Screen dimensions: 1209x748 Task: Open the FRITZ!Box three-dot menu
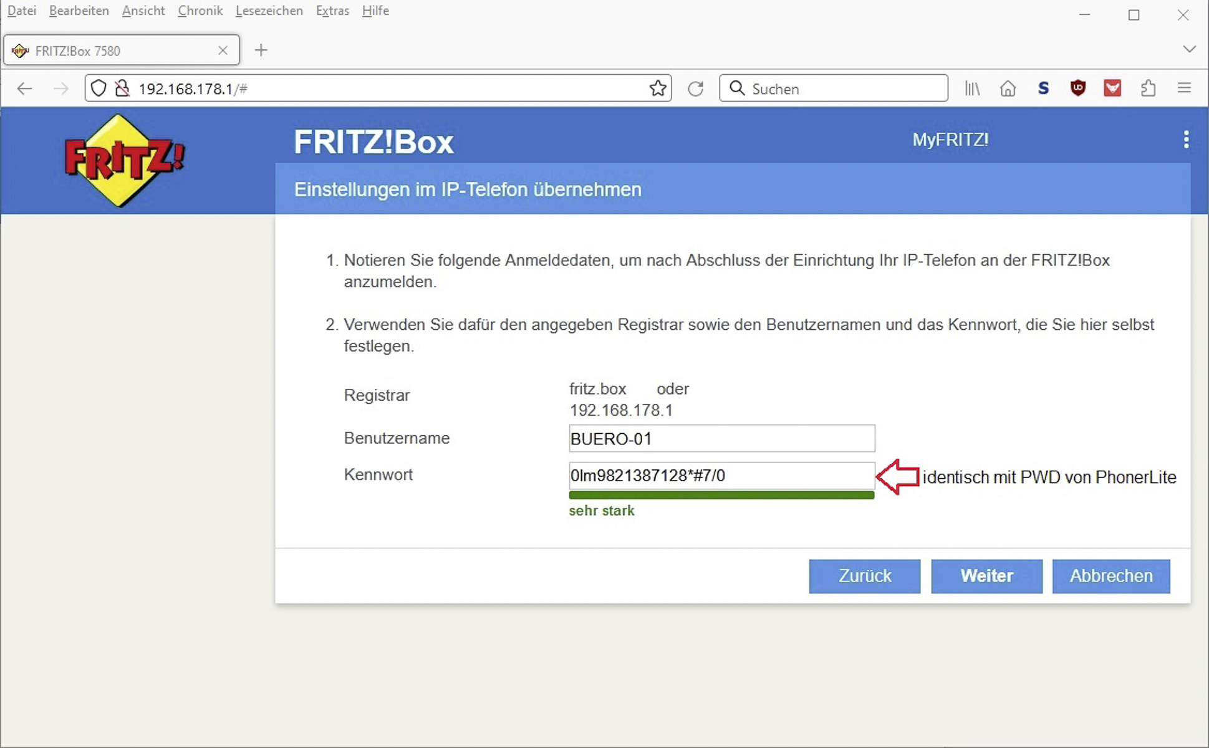[x=1186, y=140]
